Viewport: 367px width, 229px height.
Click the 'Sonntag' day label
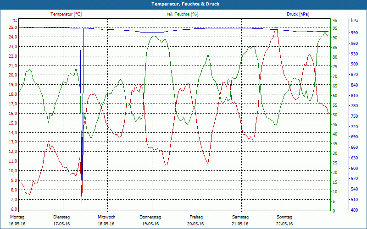(x=284, y=217)
